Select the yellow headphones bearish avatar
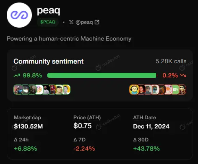Viewport: 198px width, 164px height. pos(134,90)
